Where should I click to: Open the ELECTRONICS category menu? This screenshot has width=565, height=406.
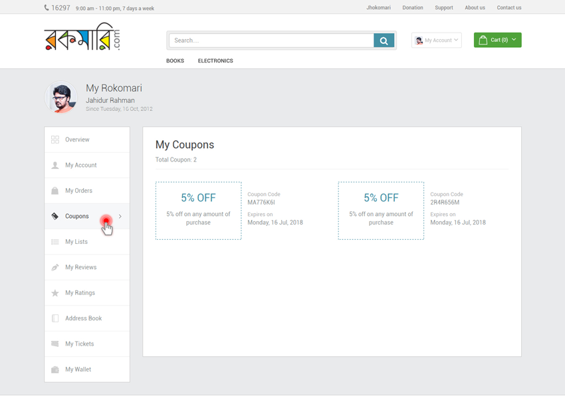(x=215, y=60)
